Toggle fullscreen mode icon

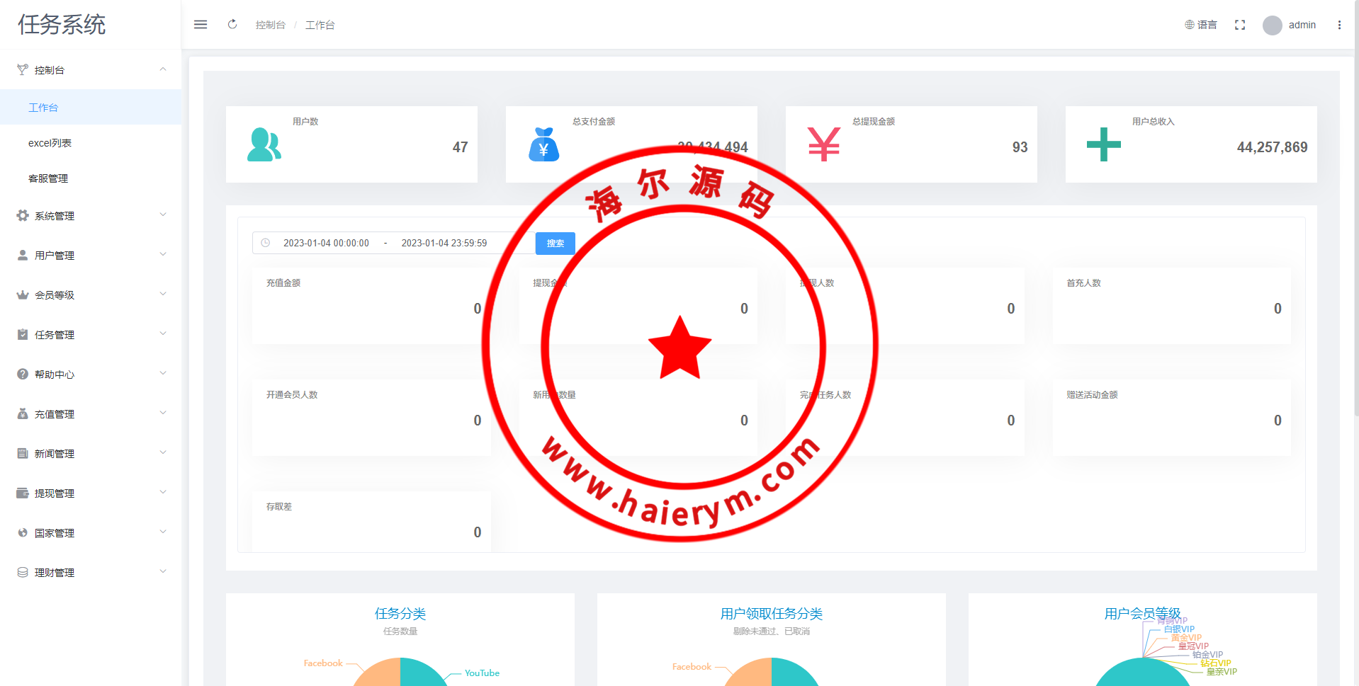[x=1240, y=25]
